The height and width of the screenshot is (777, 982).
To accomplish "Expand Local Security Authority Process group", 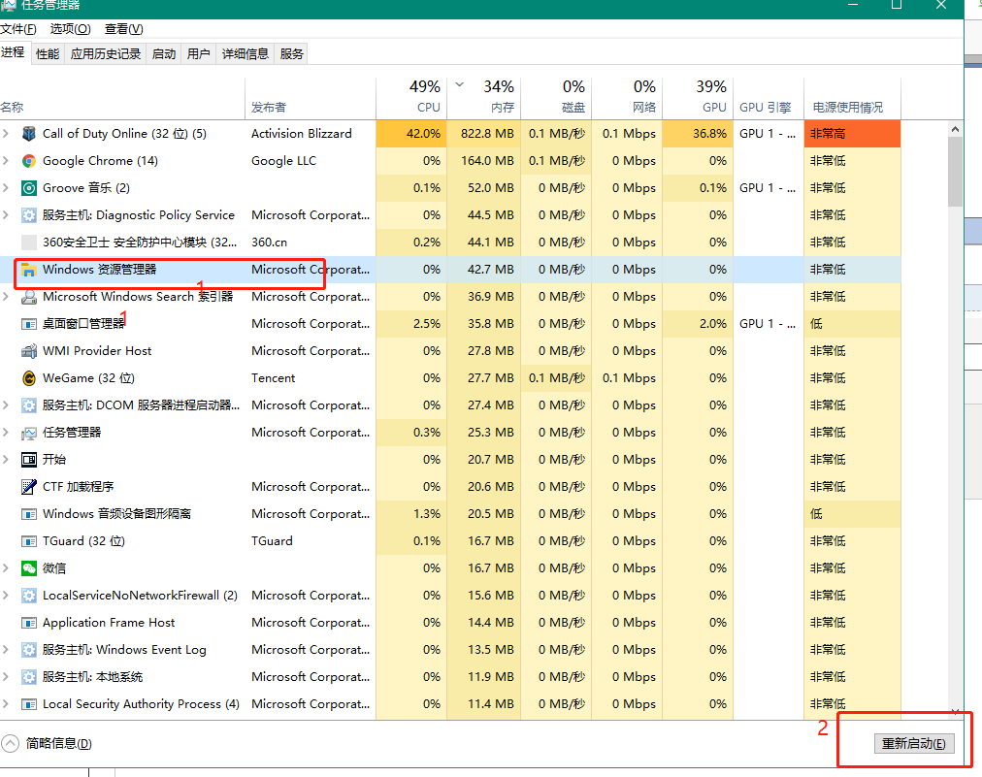I will 6,704.
